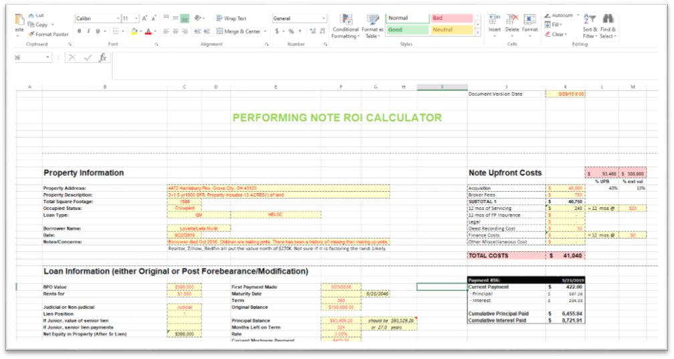
Task: Expand the cell Styles gallery
Action: (477, 33)
